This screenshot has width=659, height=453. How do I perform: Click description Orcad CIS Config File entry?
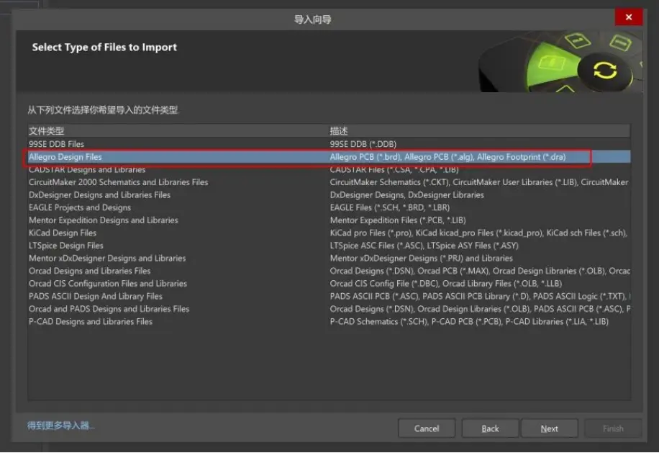click(x=446, y=284)
